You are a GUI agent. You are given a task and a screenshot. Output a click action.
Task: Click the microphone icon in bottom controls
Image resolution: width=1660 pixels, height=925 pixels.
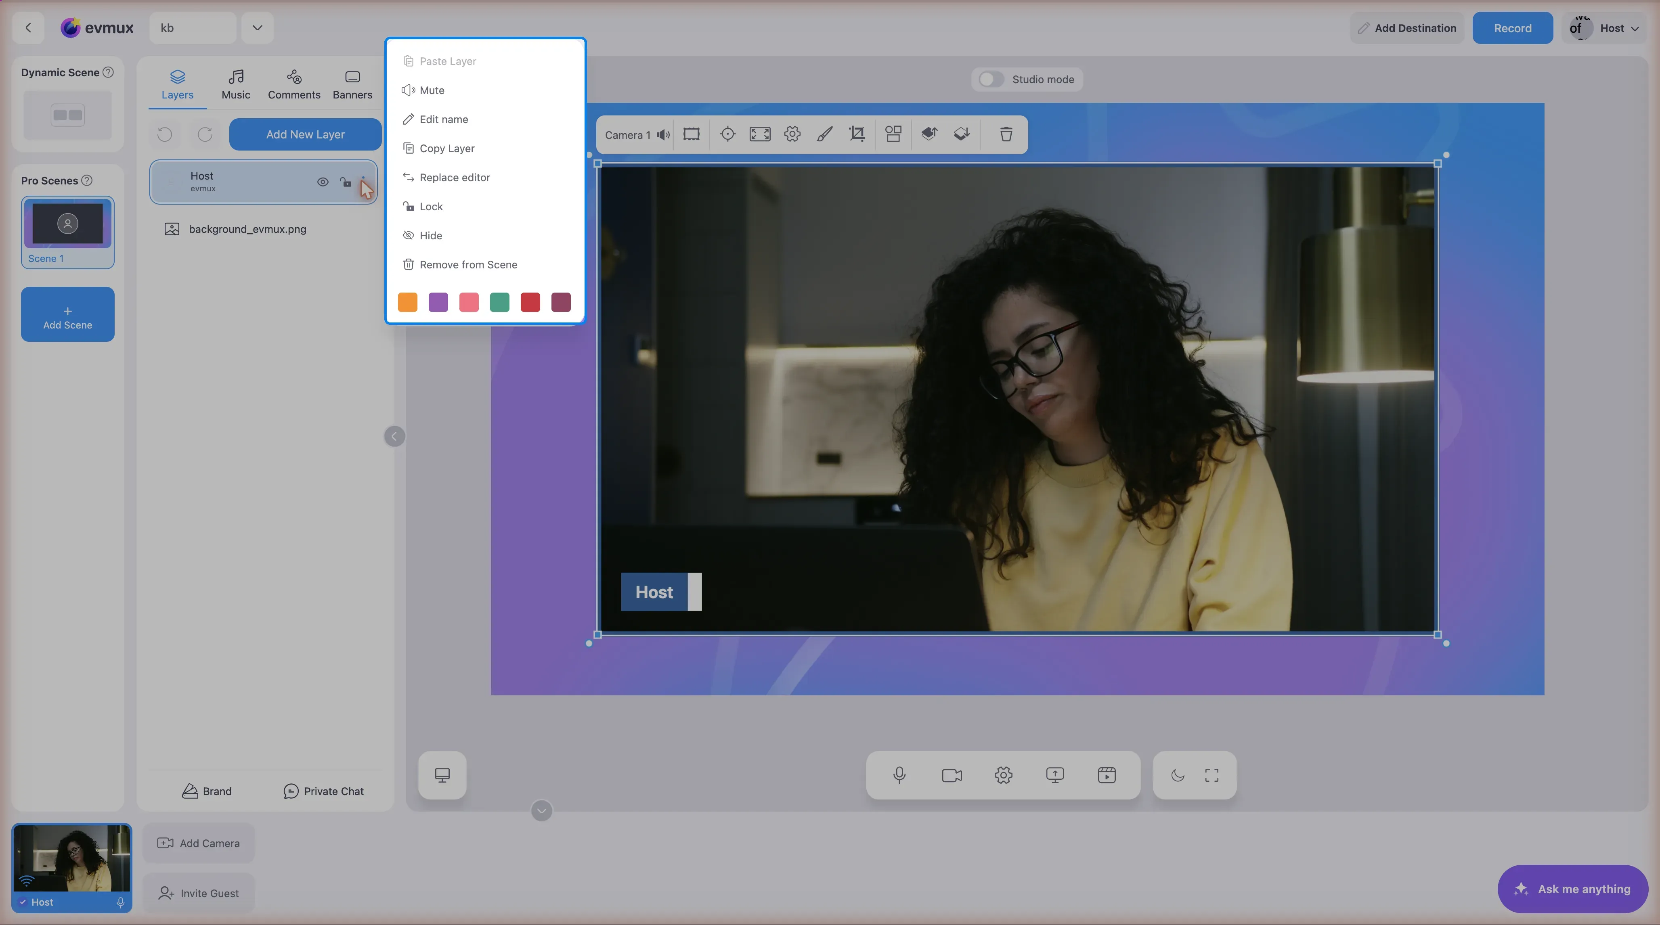(x=899, y=775)
